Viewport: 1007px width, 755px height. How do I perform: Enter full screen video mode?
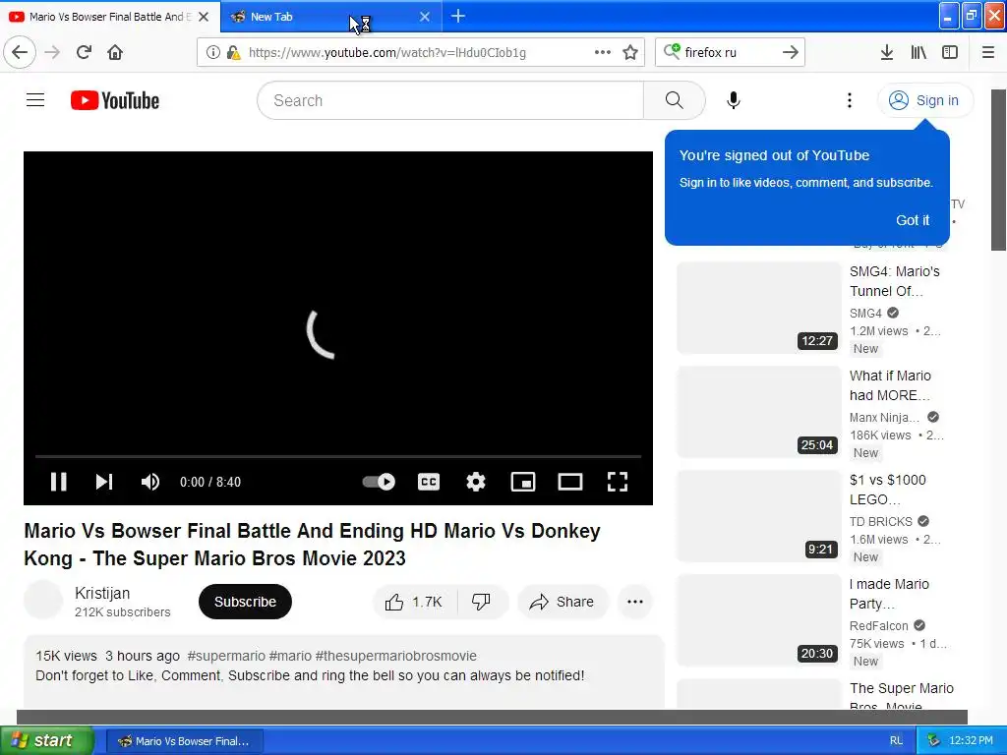618,482
